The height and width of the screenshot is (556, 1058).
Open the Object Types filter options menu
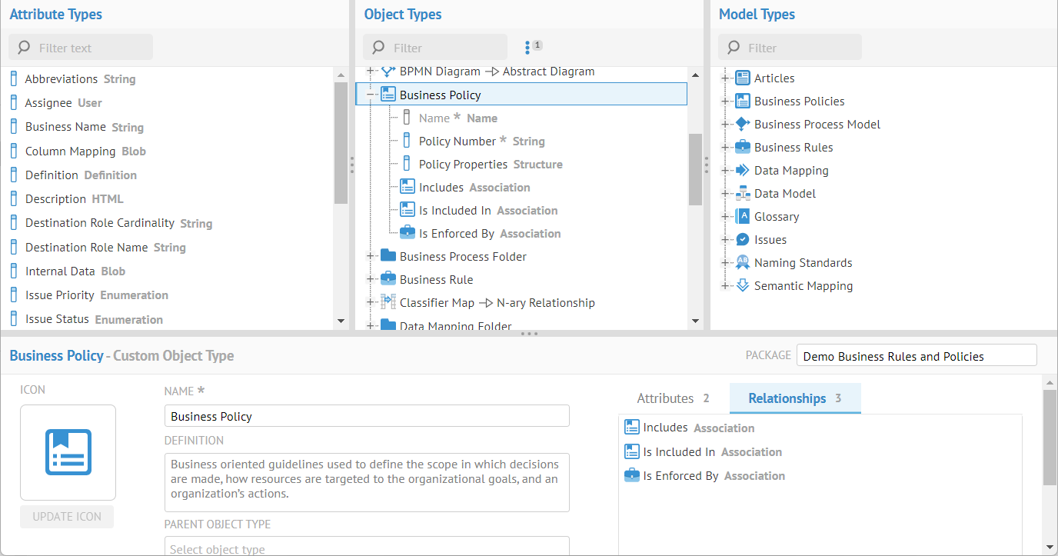click(528, 48)
